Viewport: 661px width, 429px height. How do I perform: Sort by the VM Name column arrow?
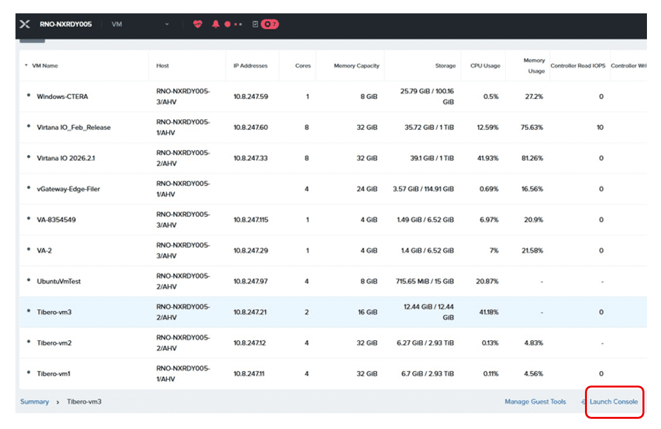pos(26,65)
